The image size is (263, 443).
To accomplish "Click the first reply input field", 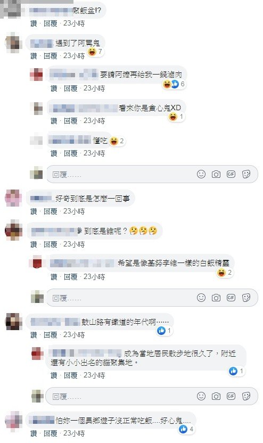I will (152, 174).
